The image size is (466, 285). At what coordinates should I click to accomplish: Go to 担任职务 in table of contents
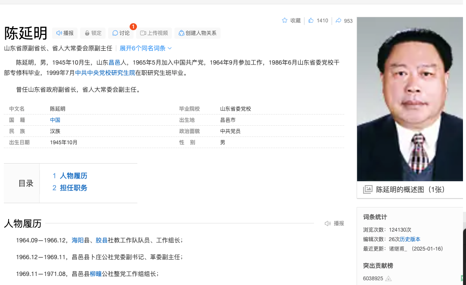click(73, 188)
